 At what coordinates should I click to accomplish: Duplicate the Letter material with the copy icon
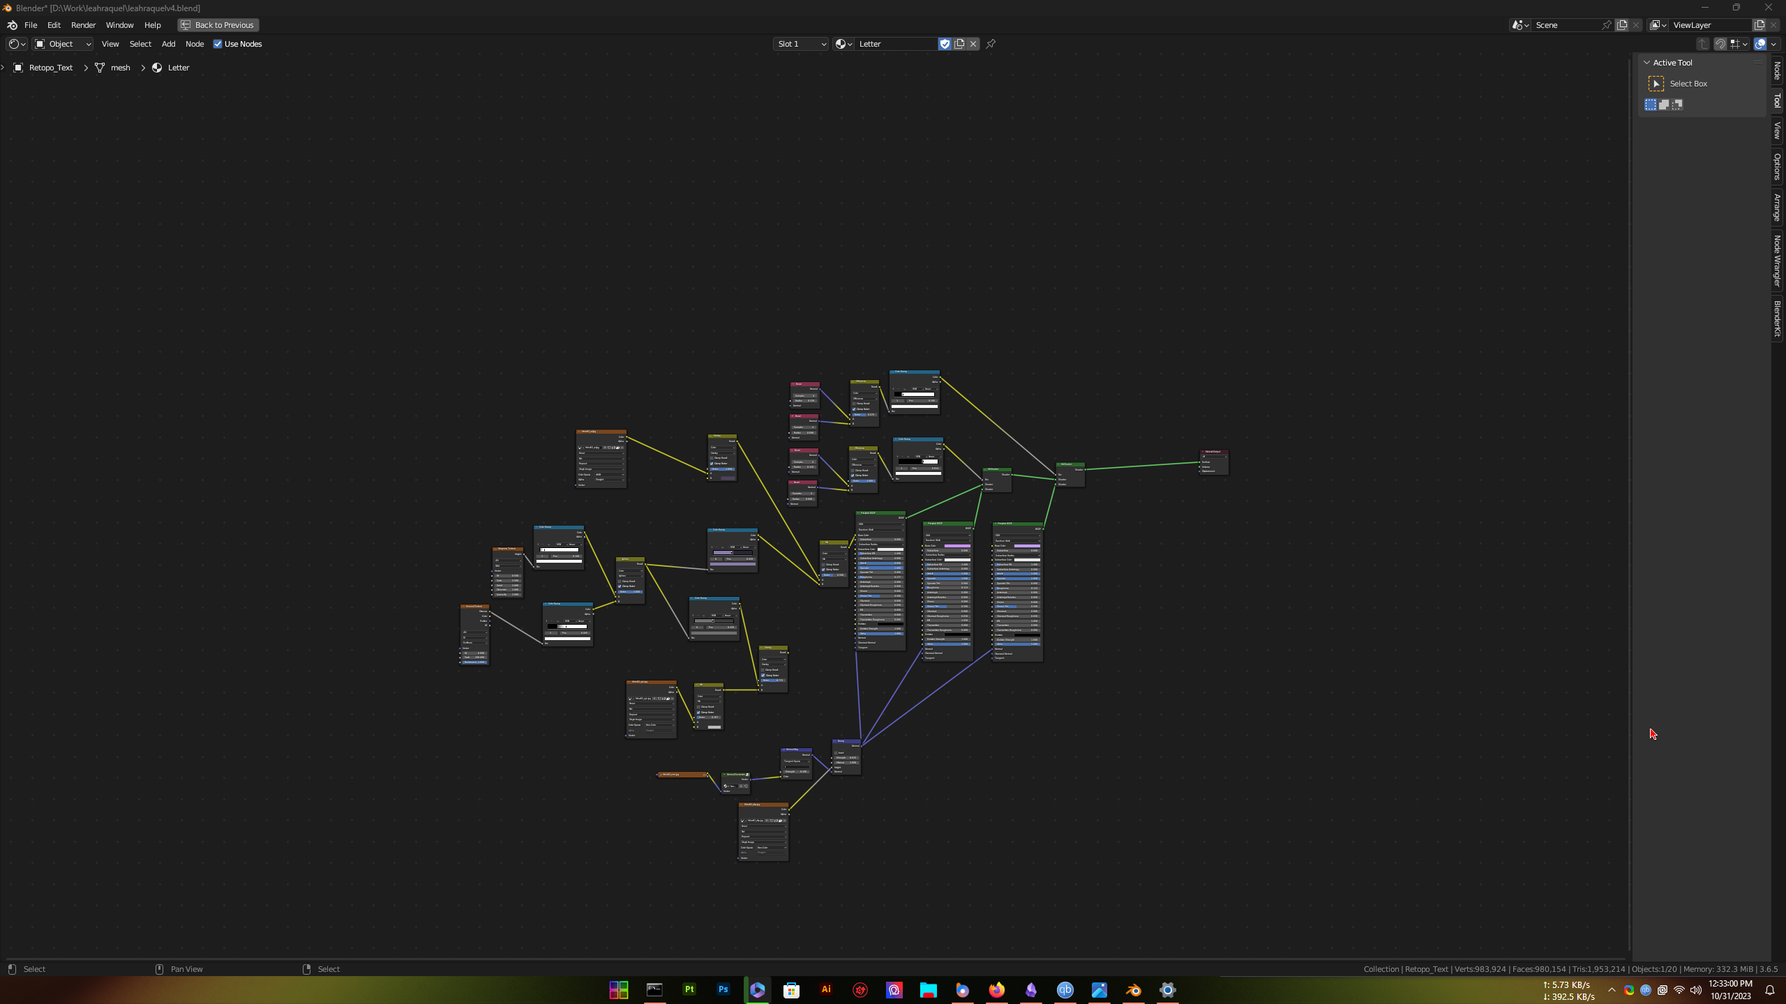(959, 44)
